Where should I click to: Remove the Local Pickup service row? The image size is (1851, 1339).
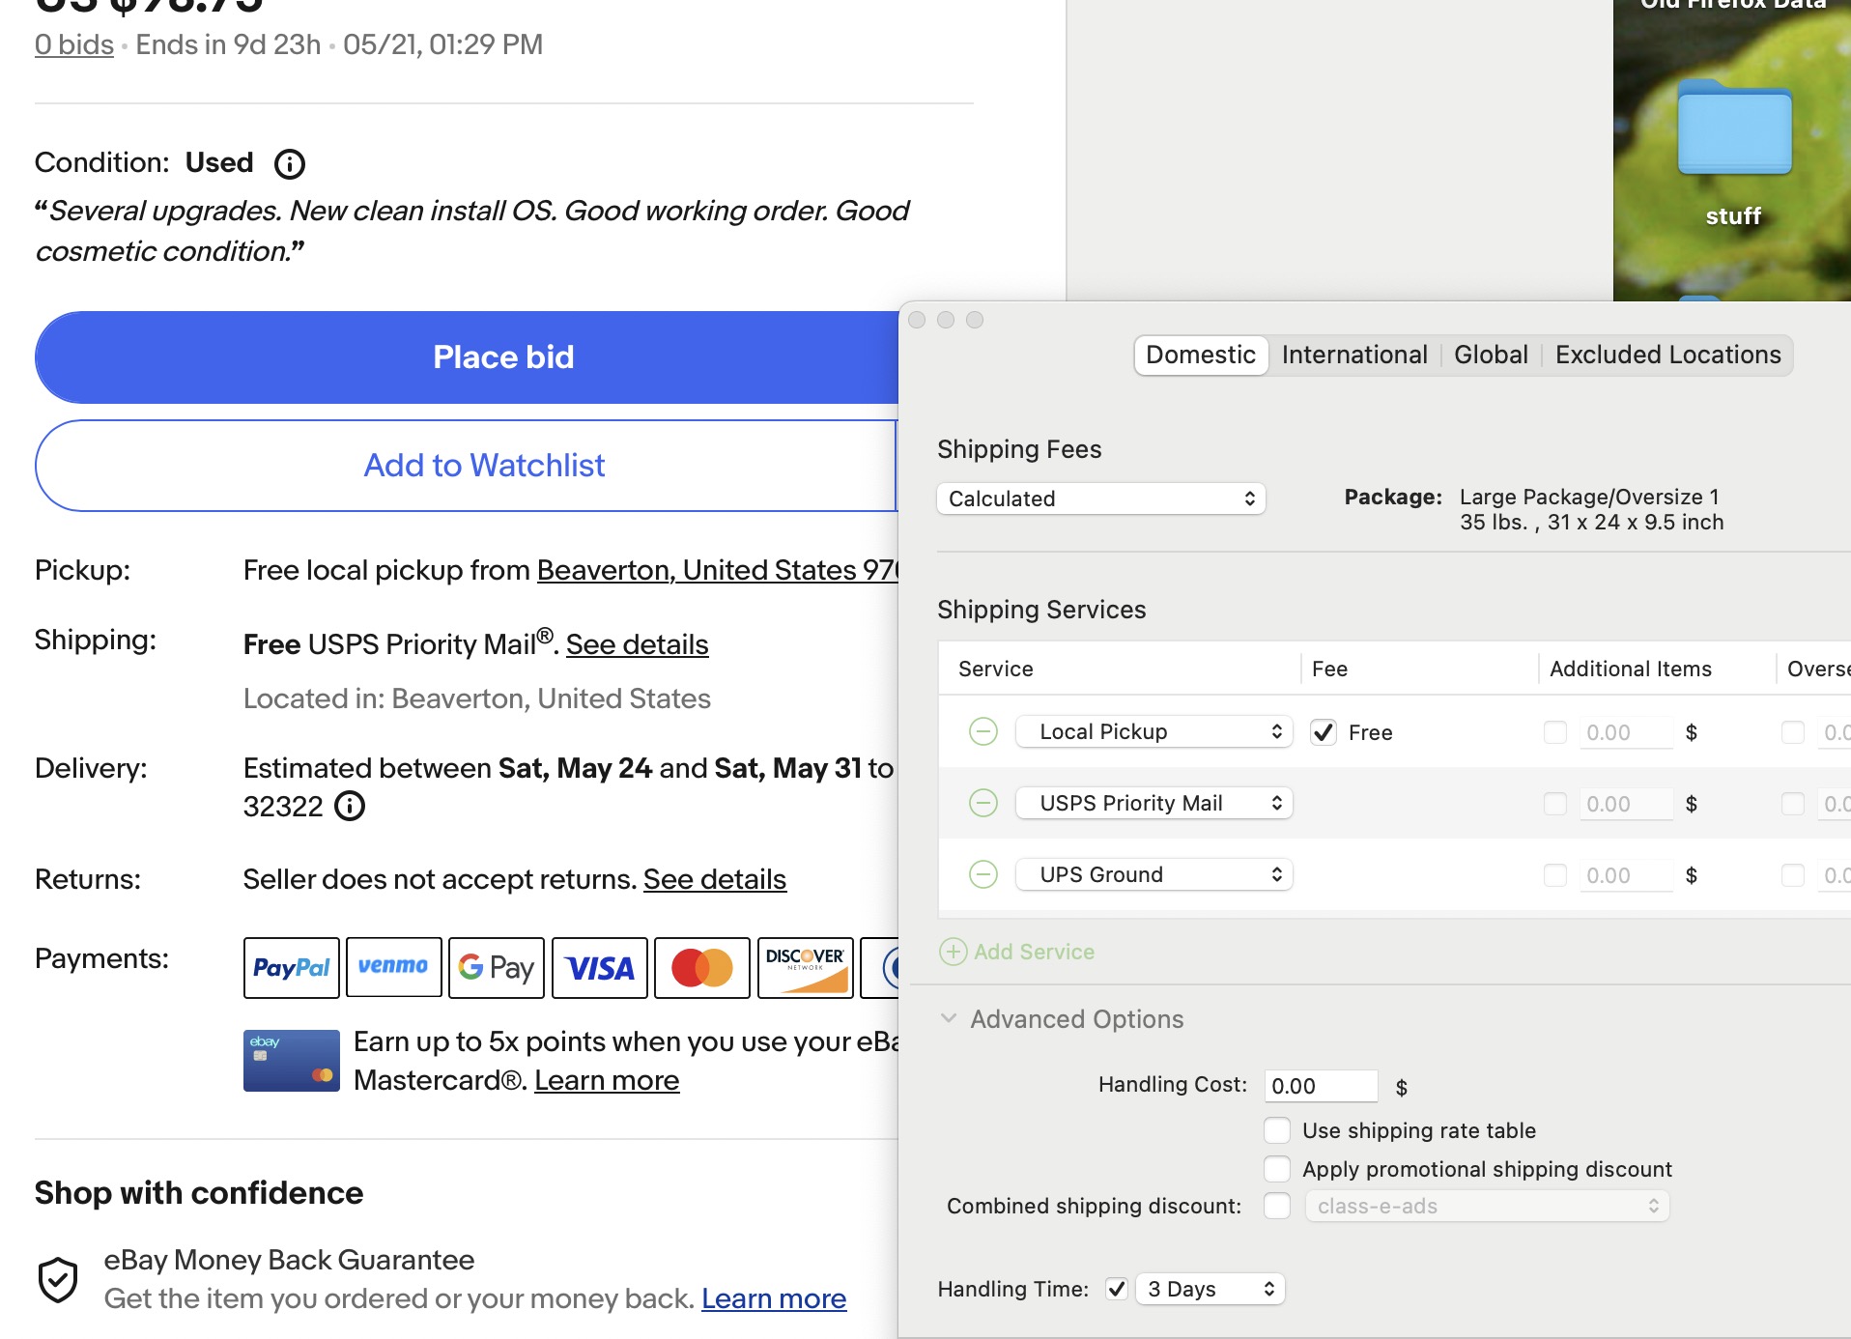pyautogui.click(x=982, y=732)
